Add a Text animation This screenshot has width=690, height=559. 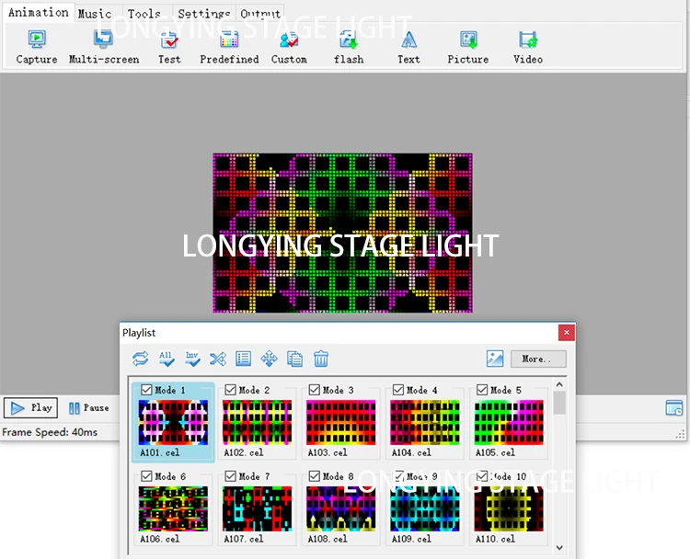408,48
